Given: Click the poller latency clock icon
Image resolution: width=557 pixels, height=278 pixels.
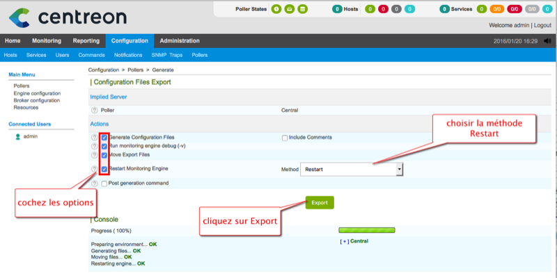Looking at the screenshot, I should point(277,9).
